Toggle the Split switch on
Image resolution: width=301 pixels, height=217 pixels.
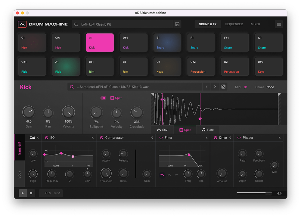pyautogui.click(x=103, y=98)
